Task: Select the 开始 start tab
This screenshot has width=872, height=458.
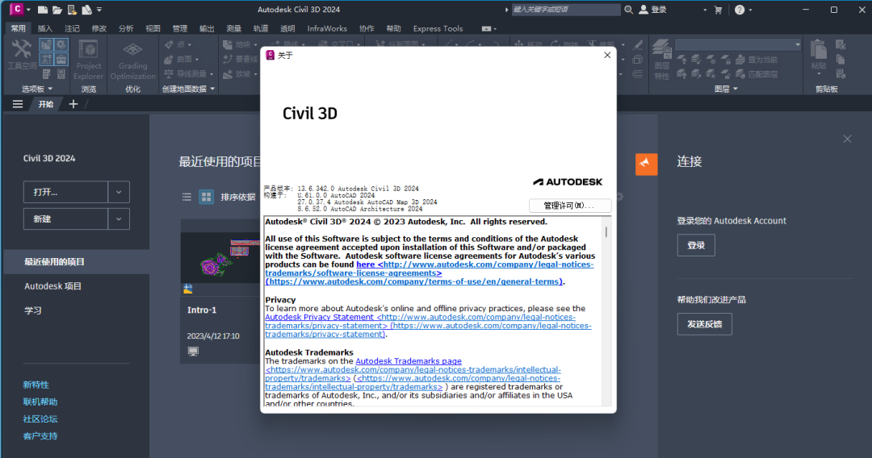Action: click(46, 104)
